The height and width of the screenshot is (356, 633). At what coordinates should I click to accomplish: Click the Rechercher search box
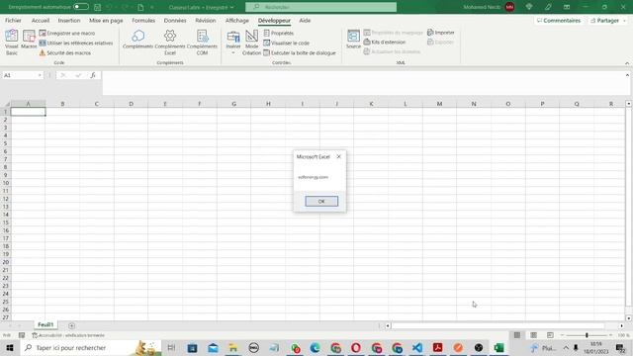tap(320, 7)
